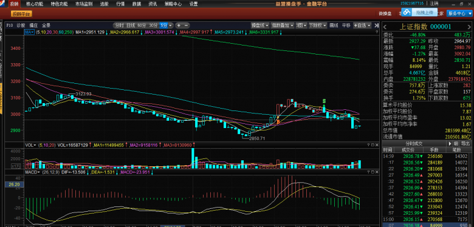Switch chart to 日线 period
Screen dimensions: 474x227
131,25
